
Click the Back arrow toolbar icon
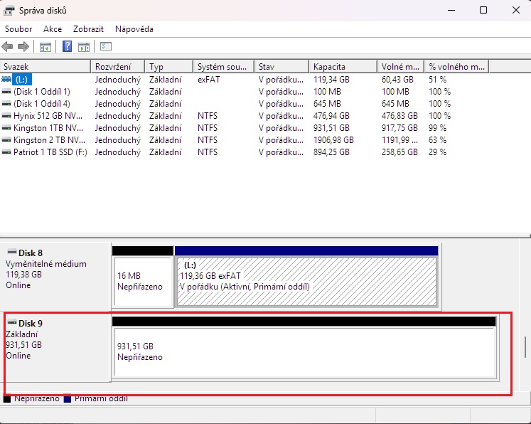click(x=7, y=46)
